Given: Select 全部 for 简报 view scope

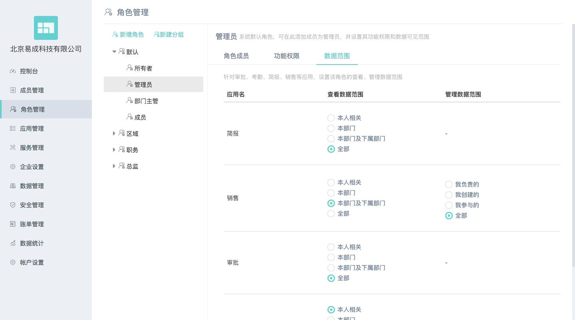Looking at the screenshot, I should [x=331, y=149].
